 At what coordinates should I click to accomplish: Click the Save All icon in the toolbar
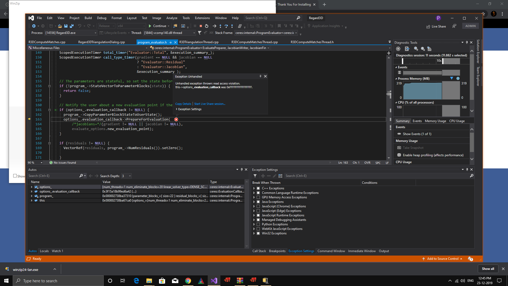pos(71,26)
